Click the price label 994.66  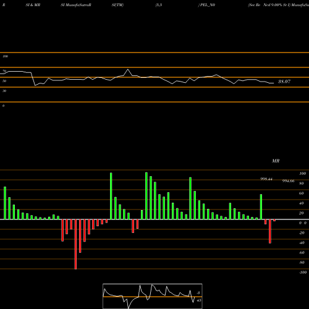click(288, 181)
